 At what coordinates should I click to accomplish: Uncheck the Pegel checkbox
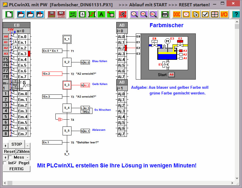(15, 163)
